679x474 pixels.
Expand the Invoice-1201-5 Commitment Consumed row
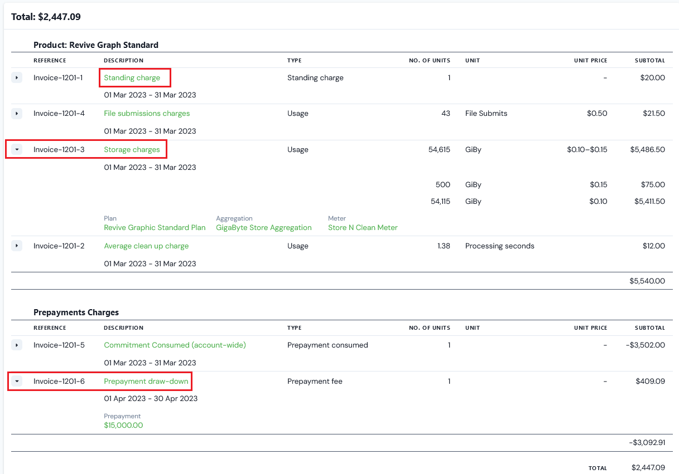[16, 345]
